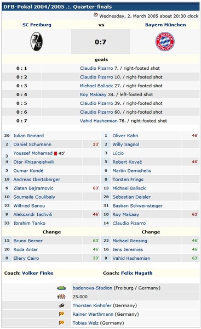The height and width of the screenshot is (329, 201).
Task: Click the referee whistle icon
Action: (61, 305)
